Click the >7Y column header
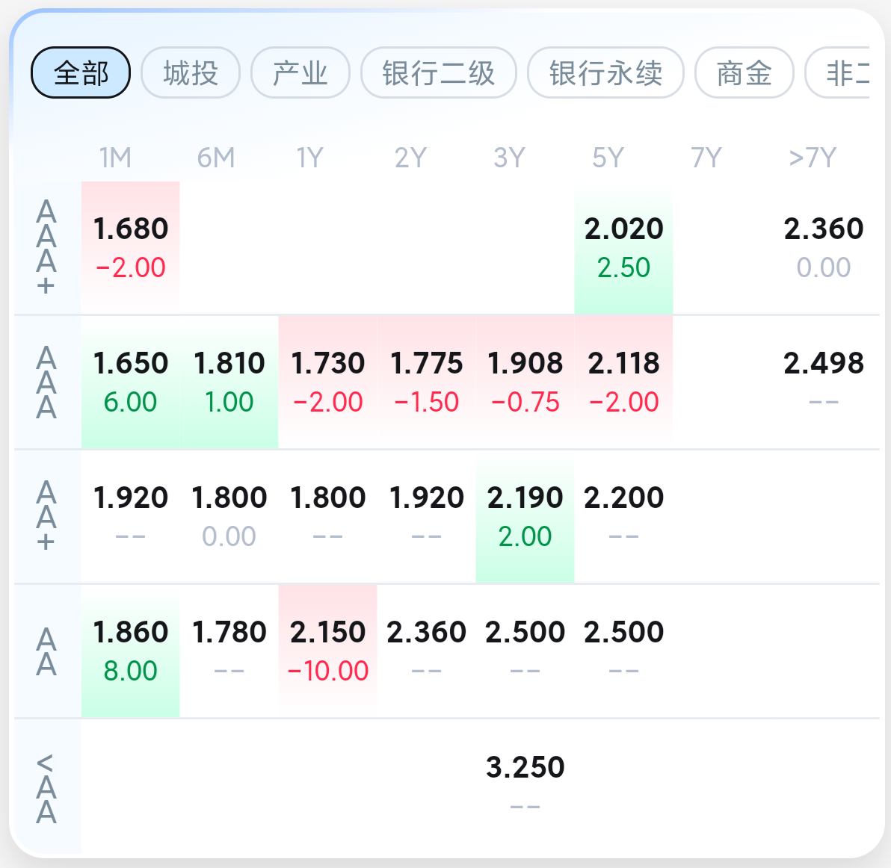The width and height of the screenshot is (891, 868). tap(813, 158)
